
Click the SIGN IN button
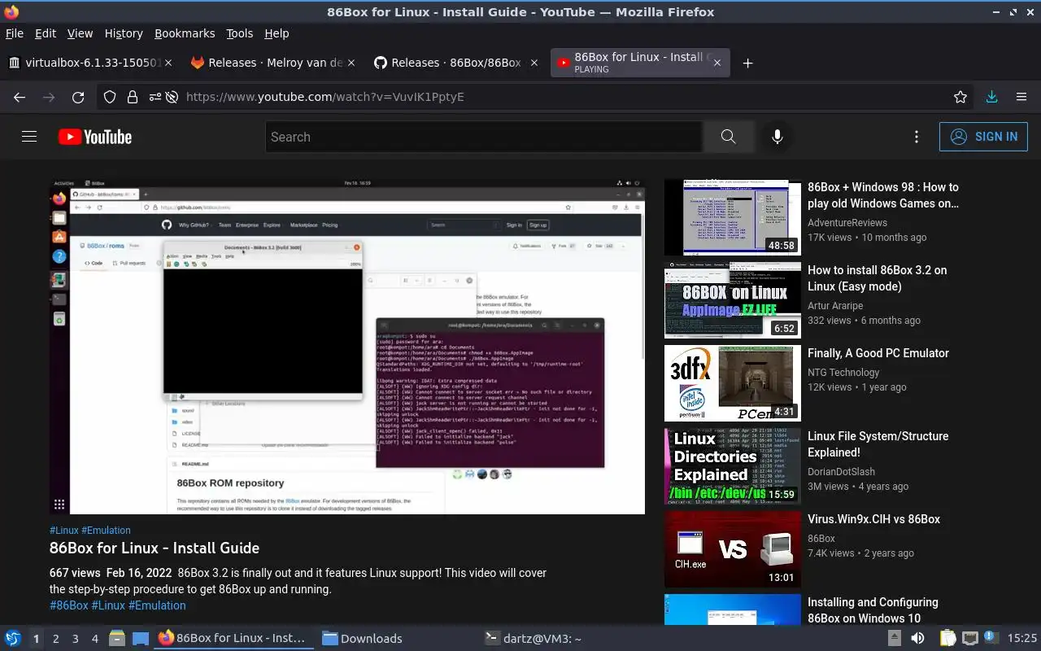click(x=983, y=137)
